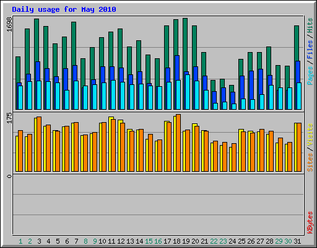Click day label "6" on the x-axis
The height and width of the screenshot is (248, 317).
[x=67, y=241]
